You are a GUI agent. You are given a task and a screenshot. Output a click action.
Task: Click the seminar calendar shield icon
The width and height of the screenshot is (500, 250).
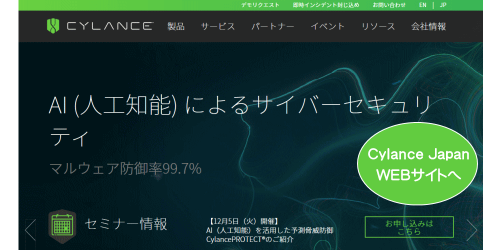click(x=62, y=226)
